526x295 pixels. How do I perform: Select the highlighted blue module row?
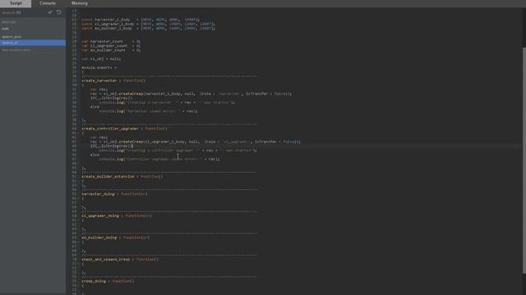pyautogui.click(x=33, y=43)
